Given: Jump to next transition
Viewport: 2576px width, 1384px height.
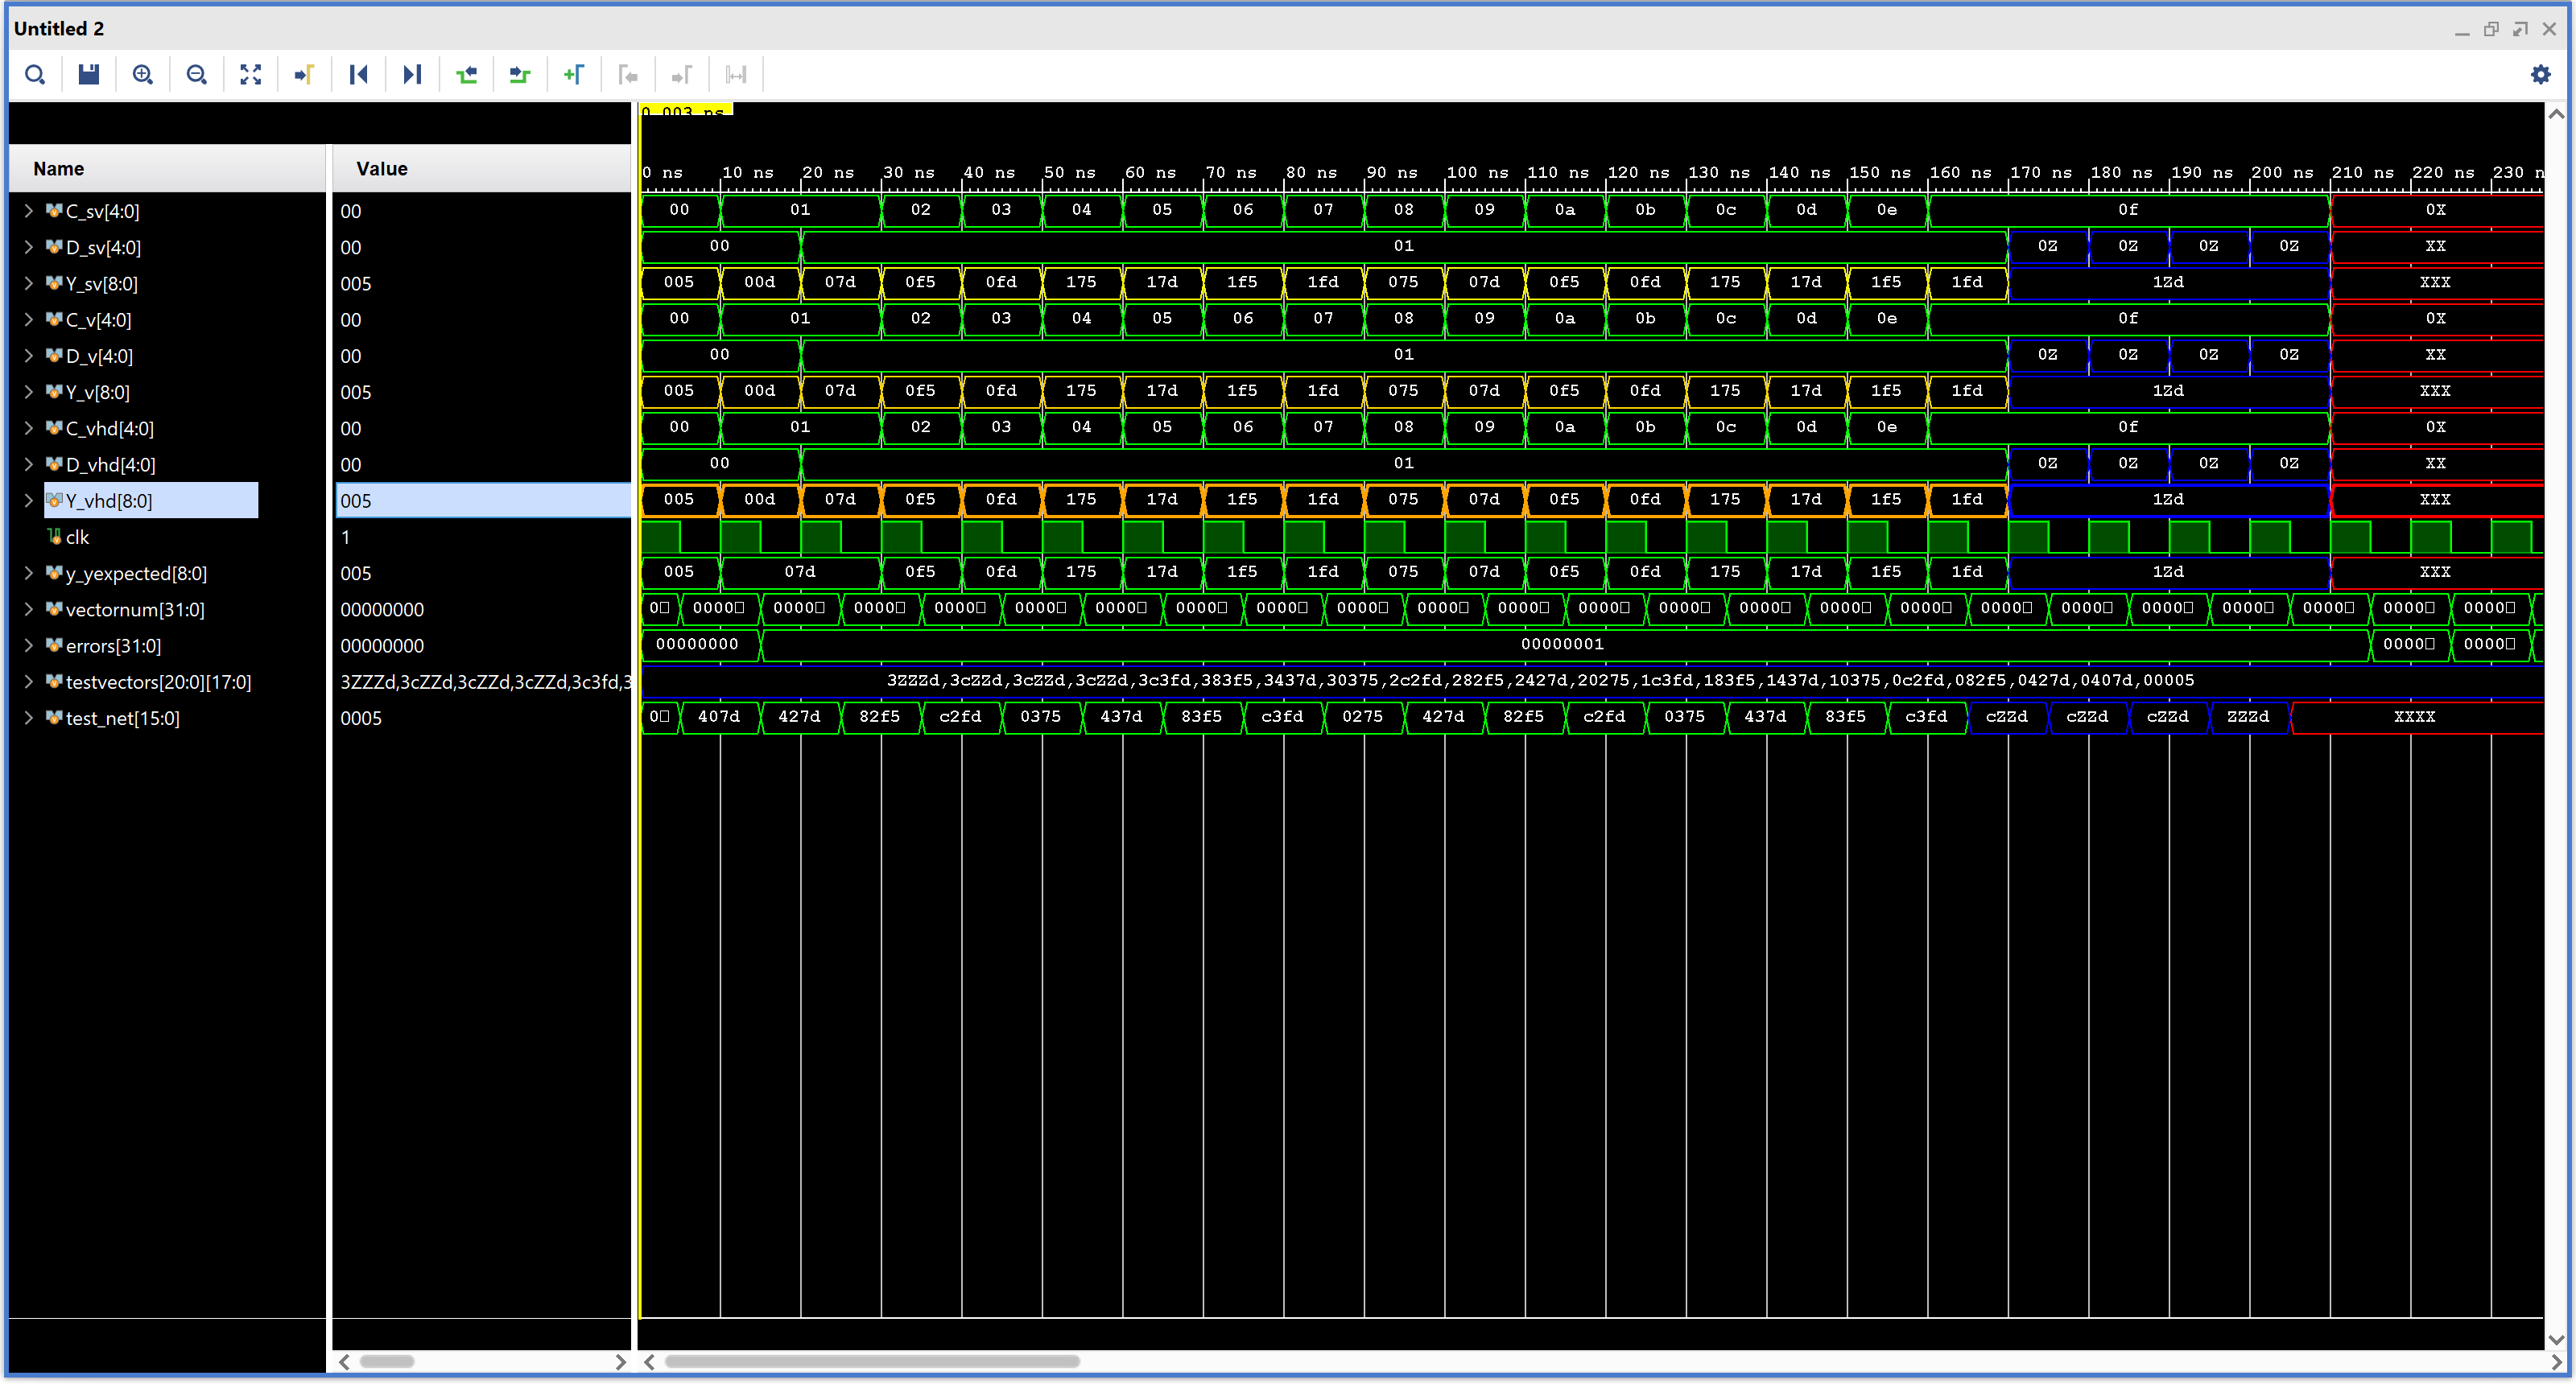Looking at the screenshot, I should click(x=520, y=75).
